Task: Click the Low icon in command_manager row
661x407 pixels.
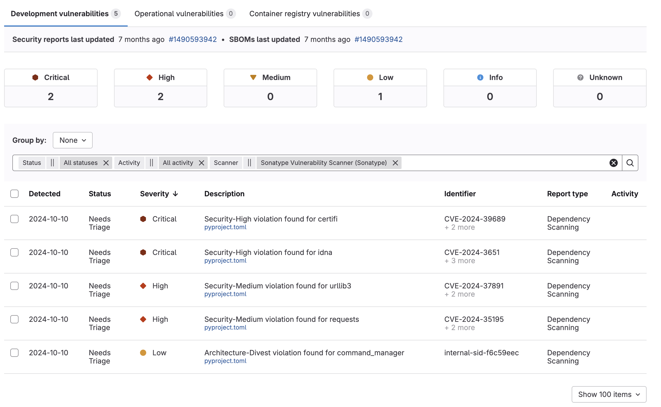Action: (x=143, y=353)
